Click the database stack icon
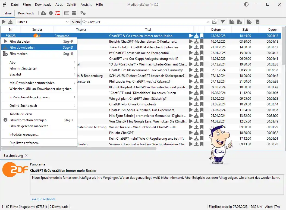 click(x=74, y=13)
